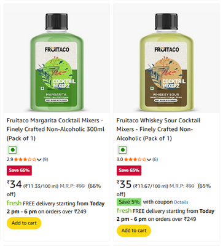Screen dimensions: 223x246
Task: Click the Whiskey Sour vegetarian green dot icon
Action: (x=123, y=150)
